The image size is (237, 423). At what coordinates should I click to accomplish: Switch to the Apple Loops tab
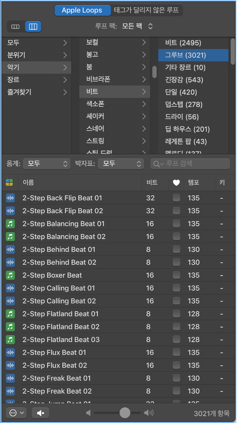(82, 10)
